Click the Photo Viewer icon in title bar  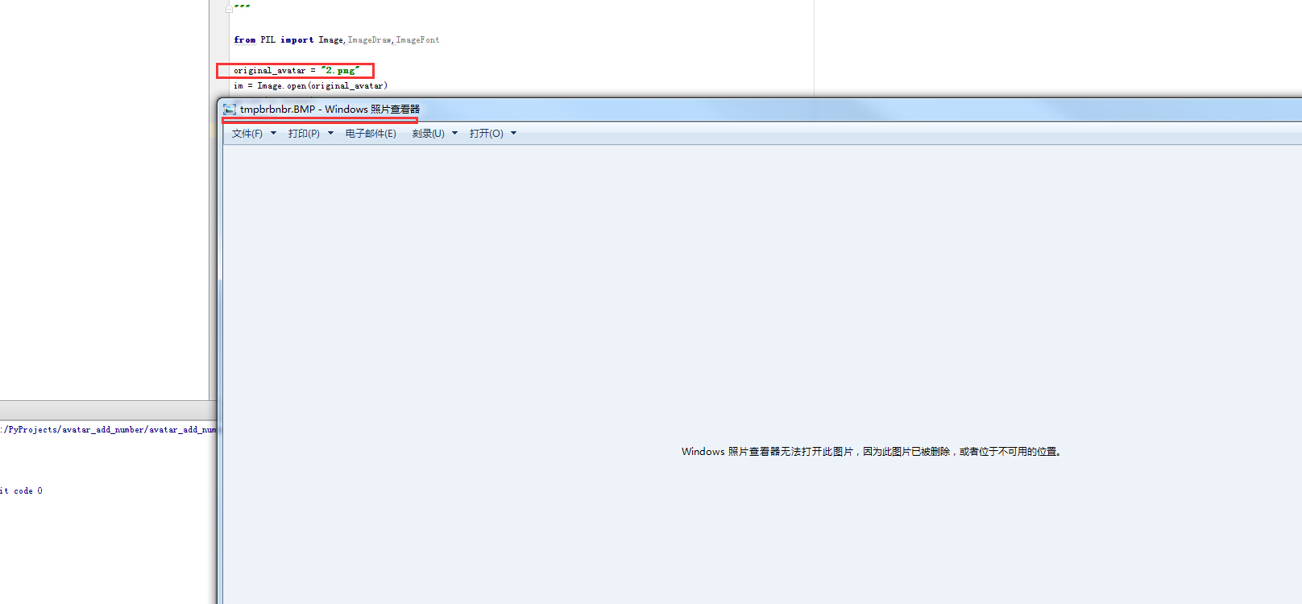(x=230, y=110)
